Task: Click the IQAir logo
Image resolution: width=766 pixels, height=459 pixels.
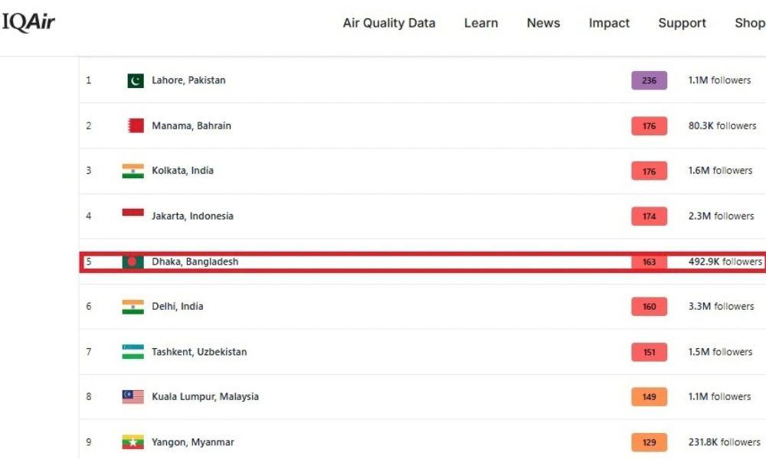Action: point(28,22)
